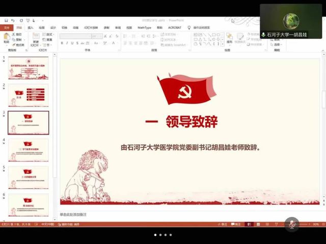The height and width of the screenshot is (244, 326).
Task: Expand the Section dropdown
Action: 47,45
